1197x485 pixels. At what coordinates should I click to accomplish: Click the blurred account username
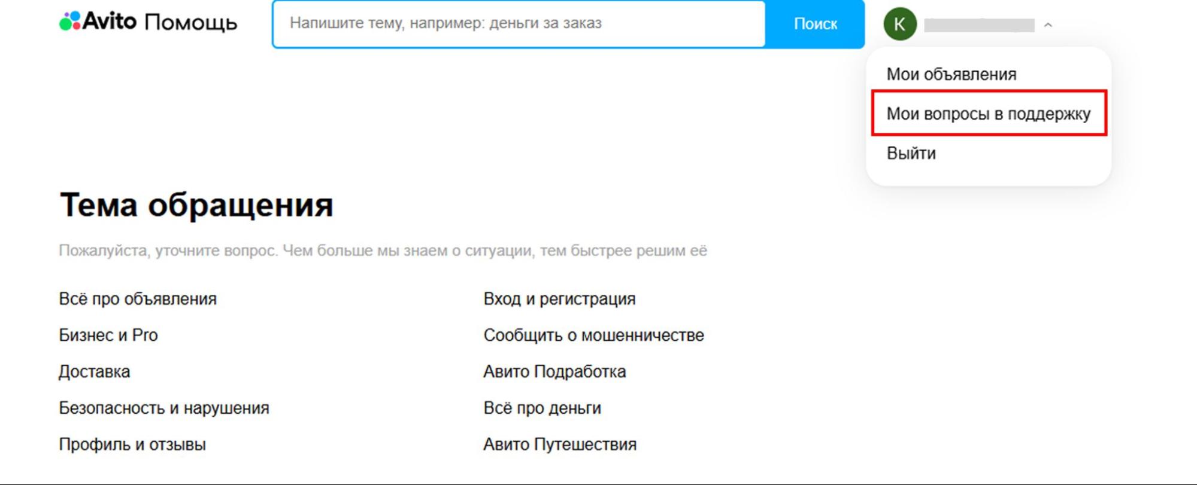979,25
